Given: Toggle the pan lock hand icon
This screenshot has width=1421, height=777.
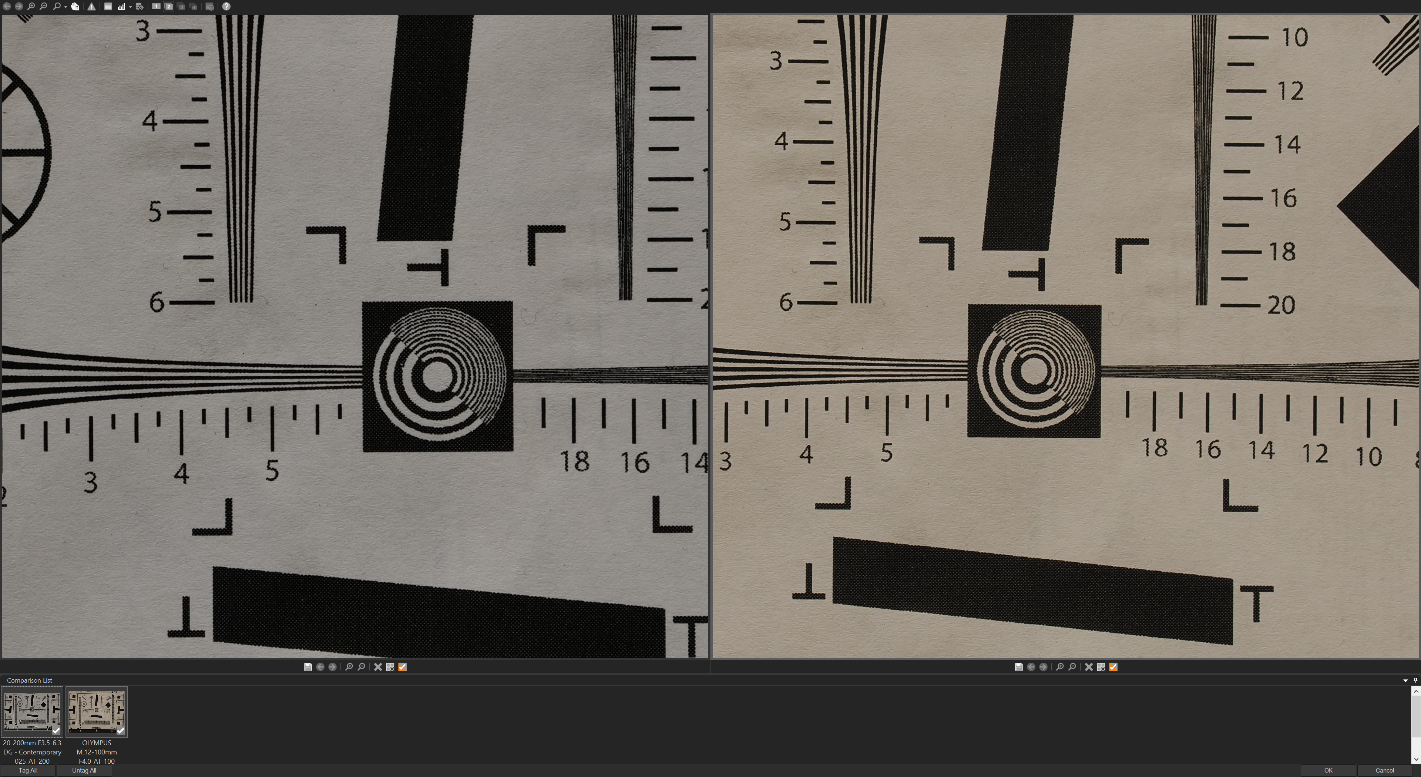Looking at the screenshot, I should pyautogui.click(x=75, y=7).
